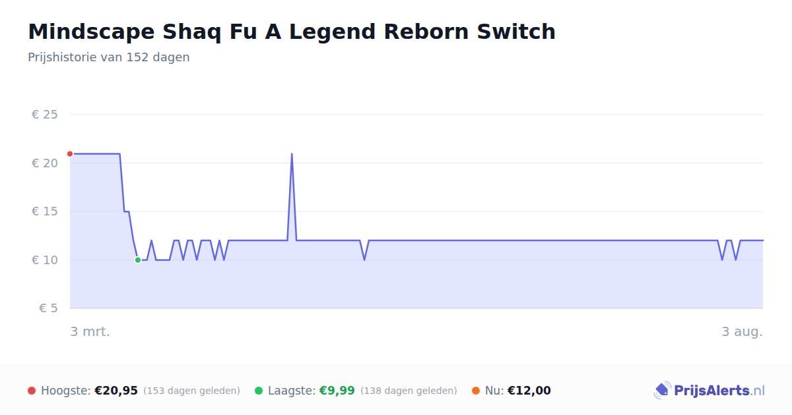Click the product title Mindscape Shaq Fu
The width and height of the screenshot is (792, 415).
click(292, 32)
